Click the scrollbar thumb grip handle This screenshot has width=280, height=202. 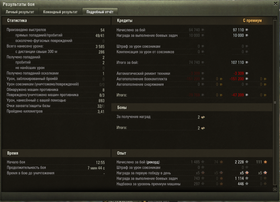point(275,102)
